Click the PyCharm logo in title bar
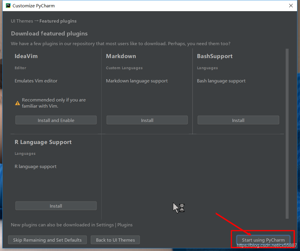Viewport: 300px width, 251px height. click(x=8, y=6)
